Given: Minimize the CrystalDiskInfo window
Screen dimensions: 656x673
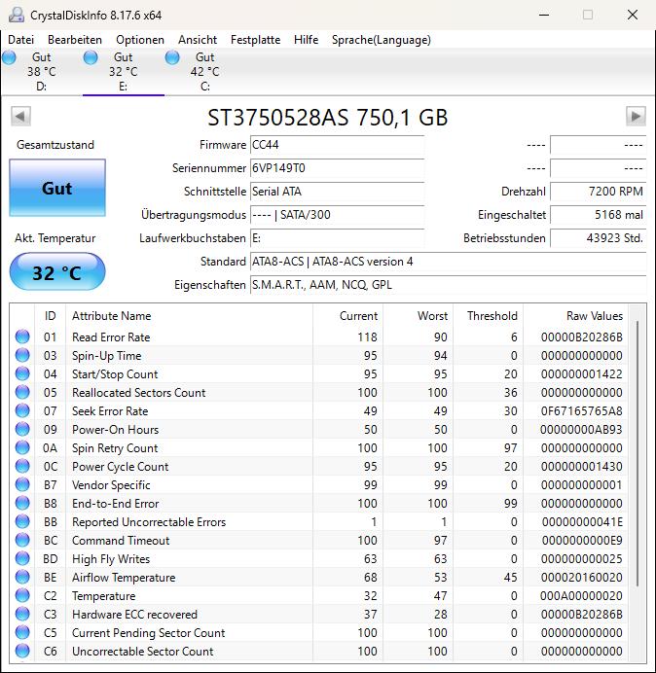Looking at the screenshot, I should (x=544, y=15).
